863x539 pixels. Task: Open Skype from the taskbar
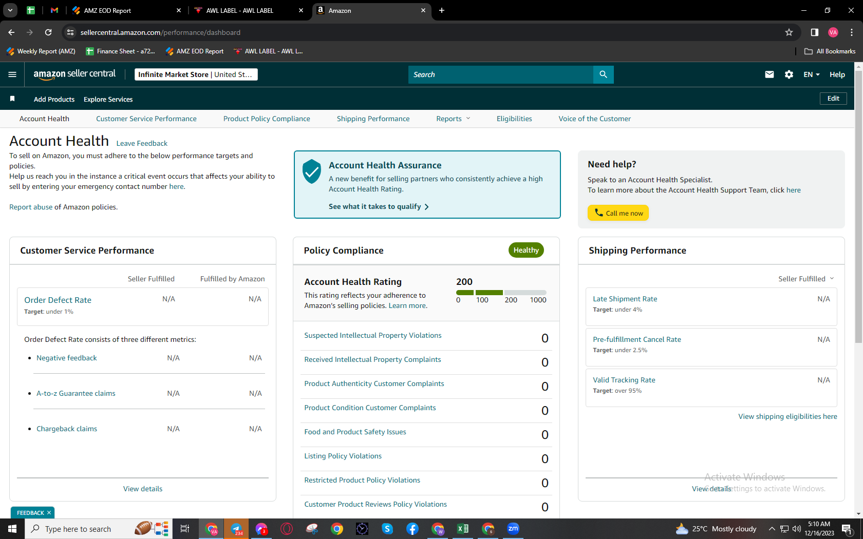387,529
